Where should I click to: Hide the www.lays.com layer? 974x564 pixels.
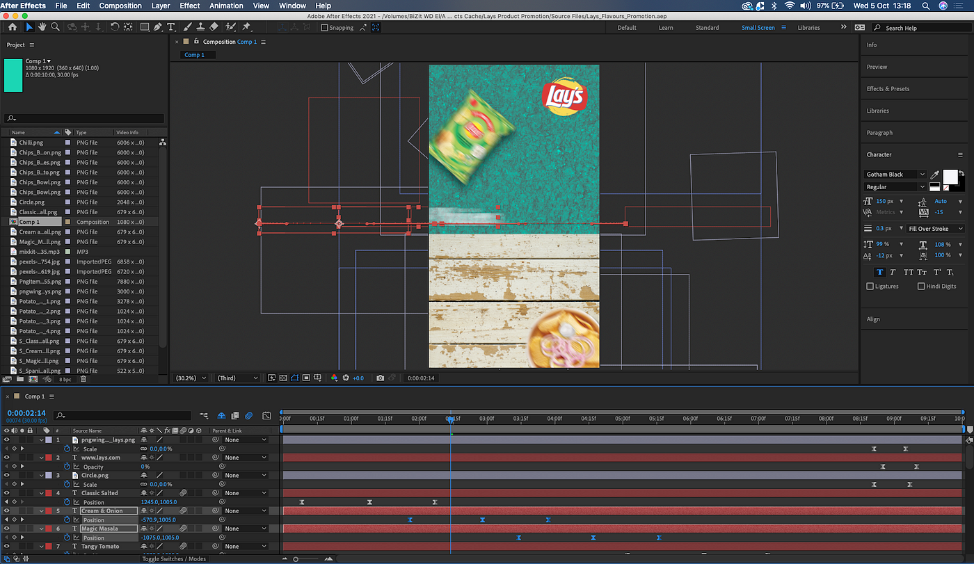click(x=7, y=458)
